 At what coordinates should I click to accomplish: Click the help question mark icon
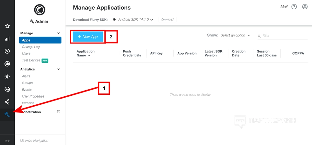coord(294,7)
